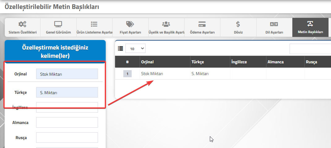Click the Orjinal form label
The height and width of the screenshot is (148, 331).
pos(20,74)
